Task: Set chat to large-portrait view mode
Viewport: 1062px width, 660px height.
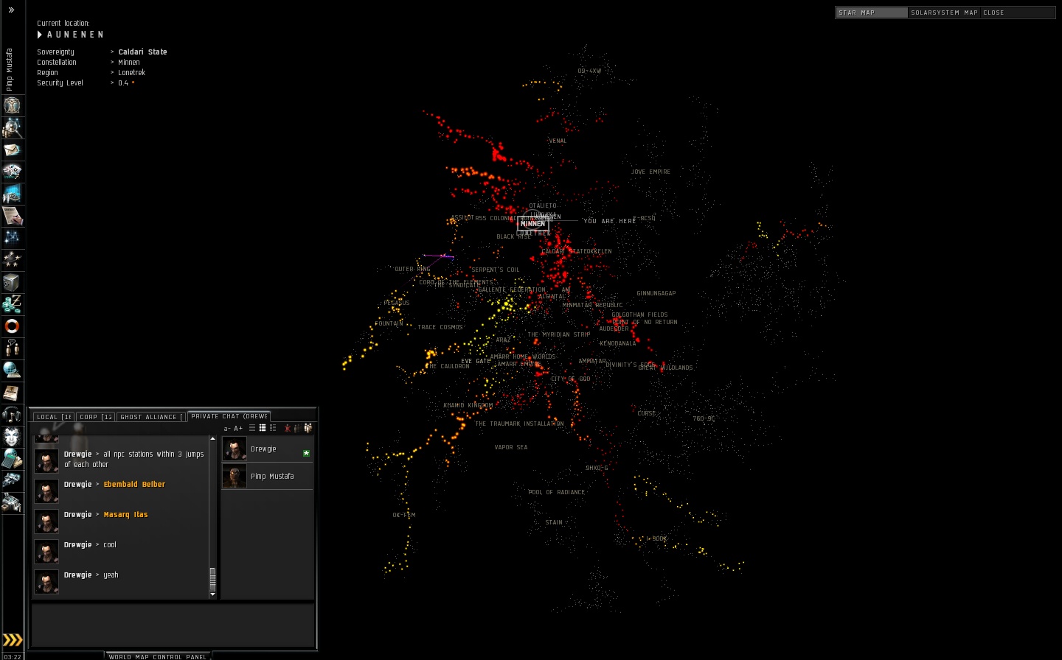Action: click(273, 428)
